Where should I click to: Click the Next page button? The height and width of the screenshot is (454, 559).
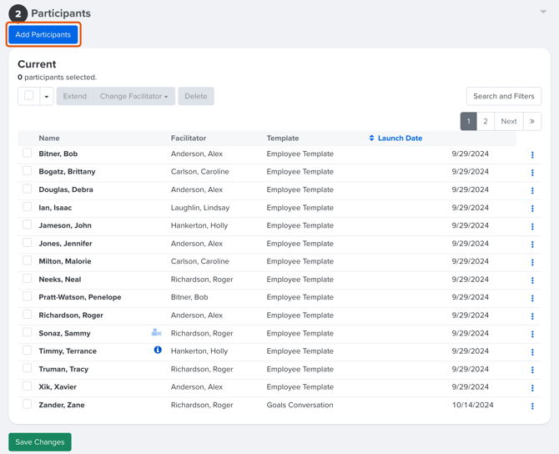point(508,121)
